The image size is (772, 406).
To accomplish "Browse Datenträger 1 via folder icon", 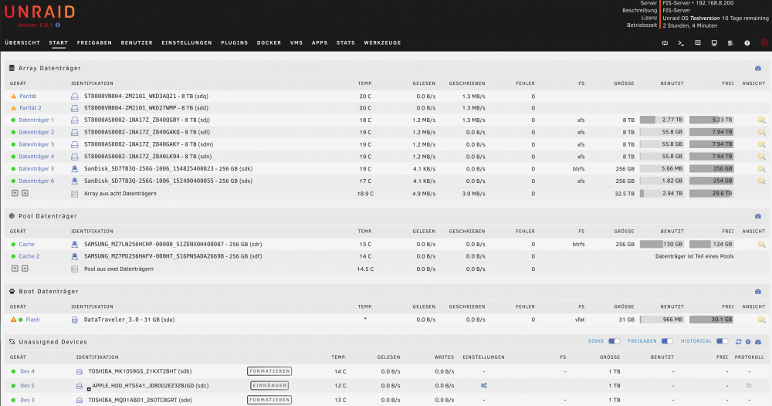I will coord(762,120).
